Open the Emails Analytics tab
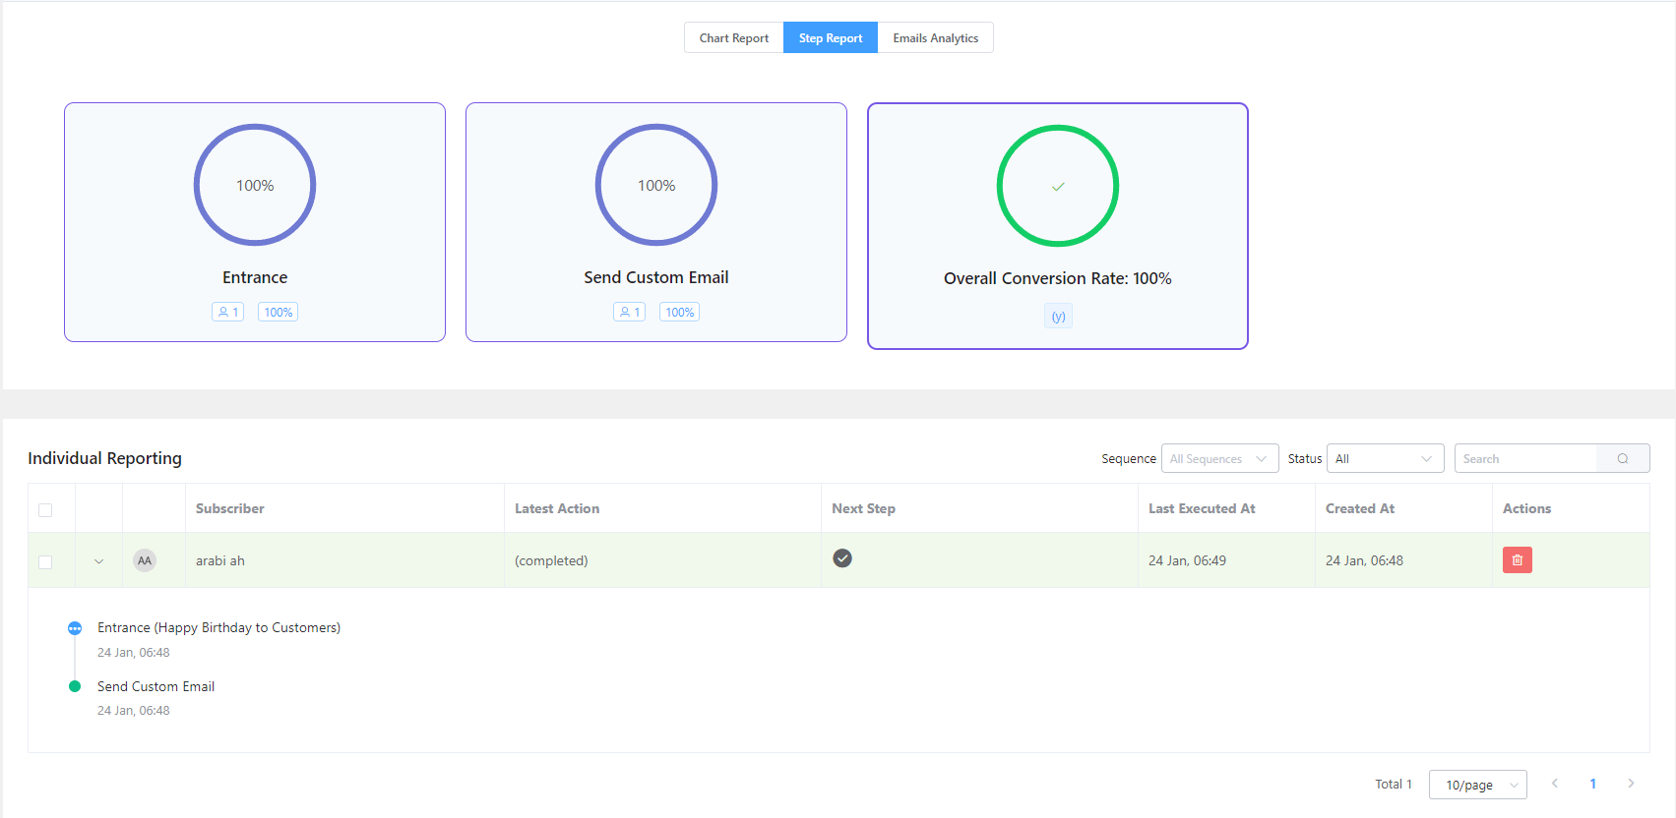The height and width of the screenshot is (818, 1676). click(x=935, y=37)
